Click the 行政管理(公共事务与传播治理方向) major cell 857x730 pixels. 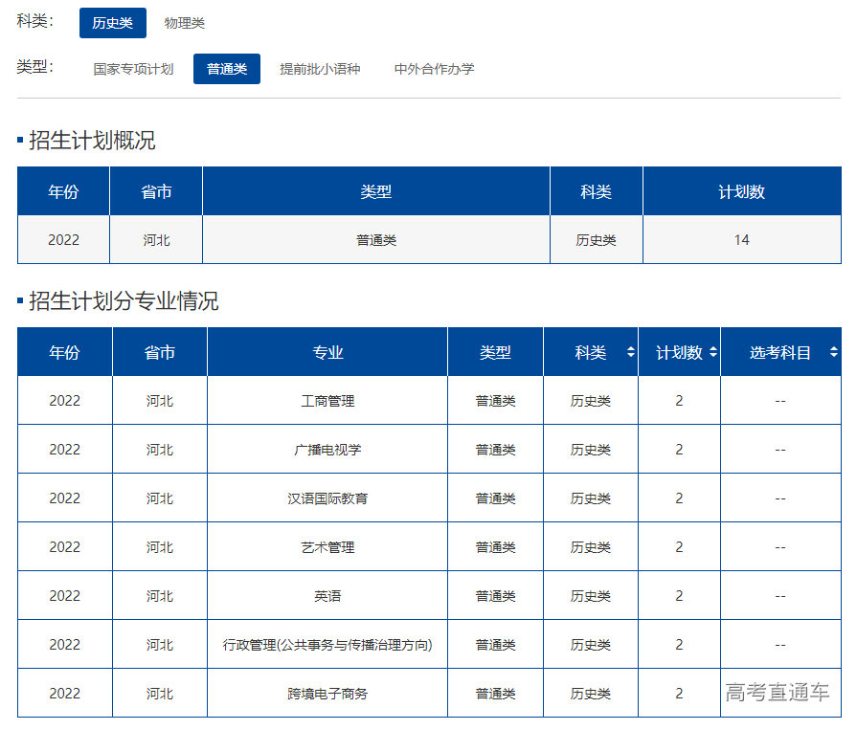[327, 643]
